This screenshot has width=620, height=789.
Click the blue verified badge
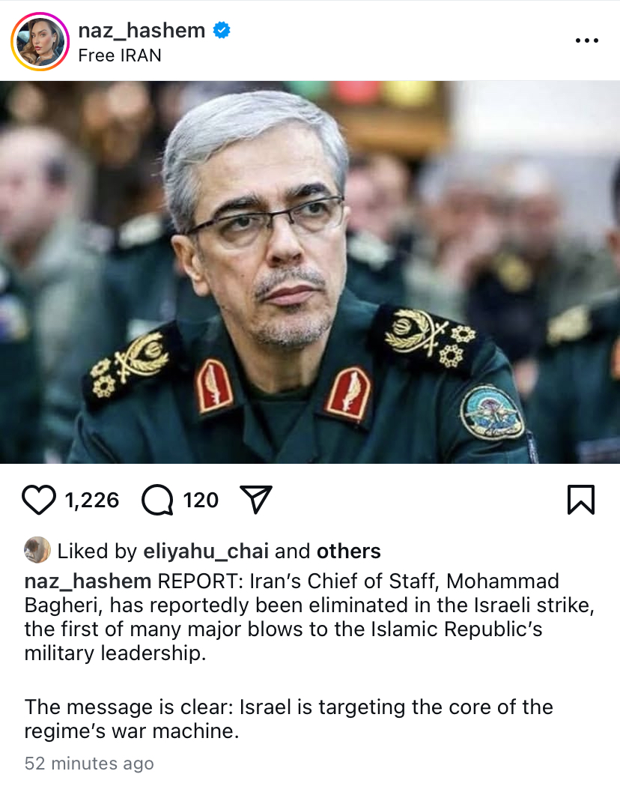222,30
